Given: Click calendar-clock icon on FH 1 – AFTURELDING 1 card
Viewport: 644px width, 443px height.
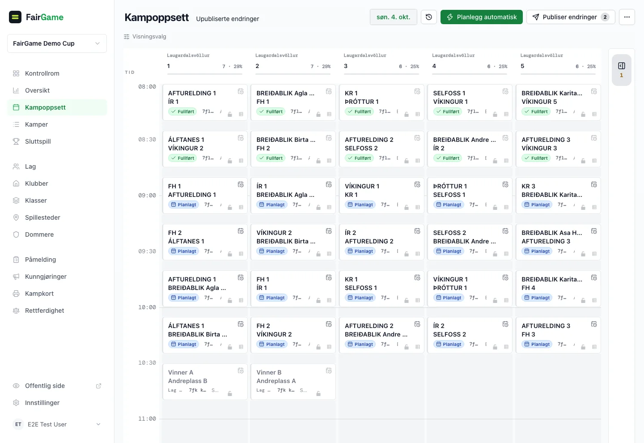Looking at the screenshot, I should tap(241, 184).
